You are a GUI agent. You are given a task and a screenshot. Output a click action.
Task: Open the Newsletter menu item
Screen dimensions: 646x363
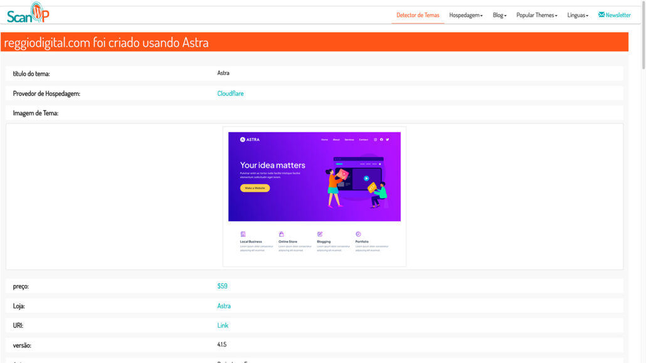pos(614,14)
